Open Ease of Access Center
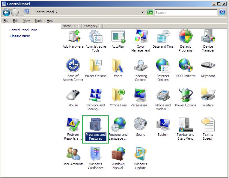The image size is (229, 178). pyautogui.click(x=73, y=66)
